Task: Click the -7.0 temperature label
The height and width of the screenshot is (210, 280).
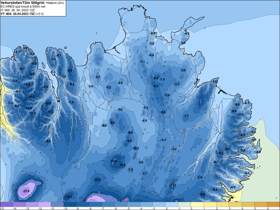Action: [x=130, y=170]
